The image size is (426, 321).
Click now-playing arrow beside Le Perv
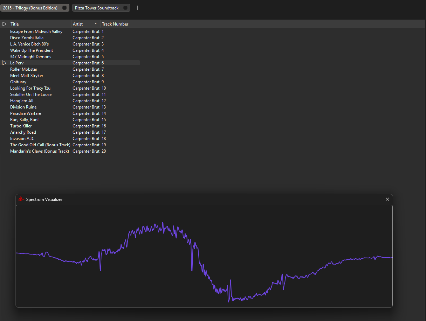coord(4,63)
